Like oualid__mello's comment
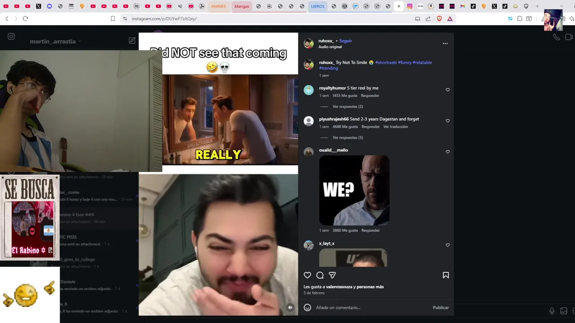This screenshot has height=323, width=575. pos(447,152)
